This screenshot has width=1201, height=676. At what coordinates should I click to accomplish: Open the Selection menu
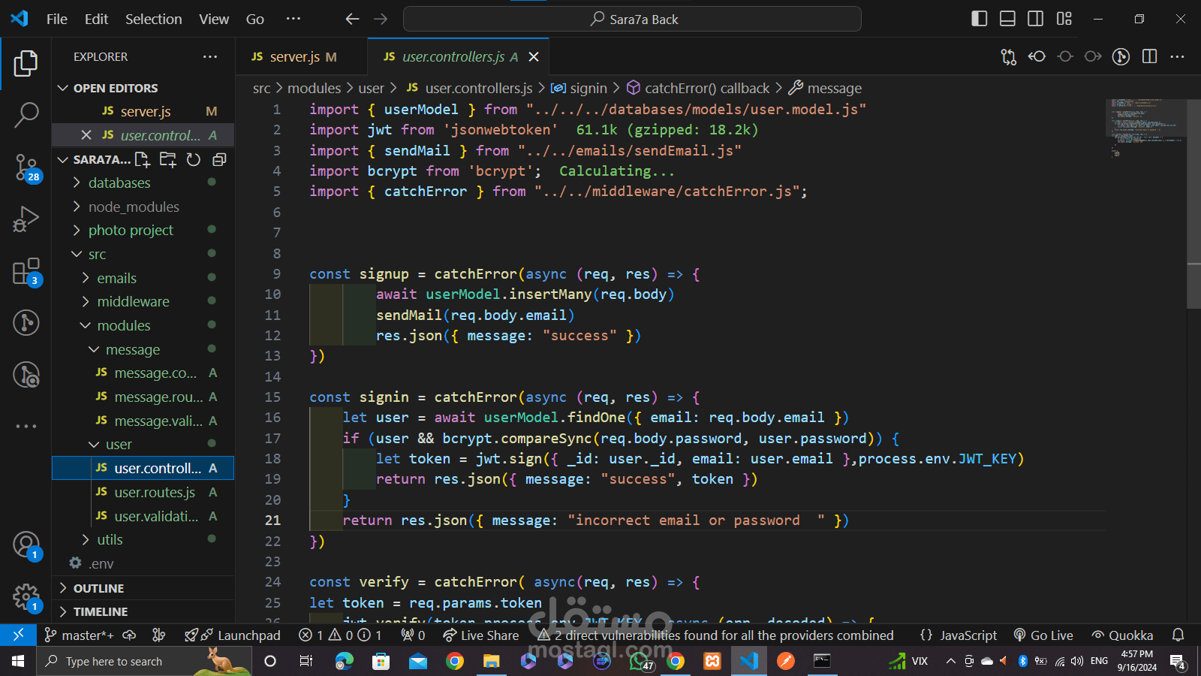[153, 19]
